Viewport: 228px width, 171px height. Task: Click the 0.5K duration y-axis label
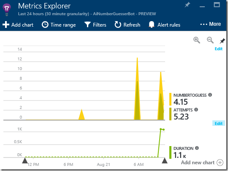[18, 141]
